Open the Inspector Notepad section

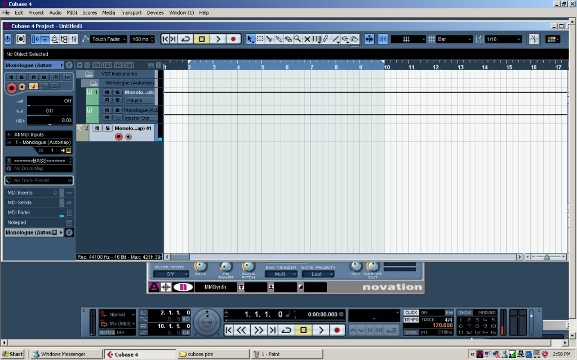point(39,222)
